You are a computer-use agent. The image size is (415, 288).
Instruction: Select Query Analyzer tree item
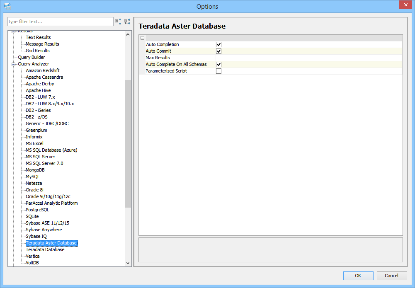pos(33,64)
